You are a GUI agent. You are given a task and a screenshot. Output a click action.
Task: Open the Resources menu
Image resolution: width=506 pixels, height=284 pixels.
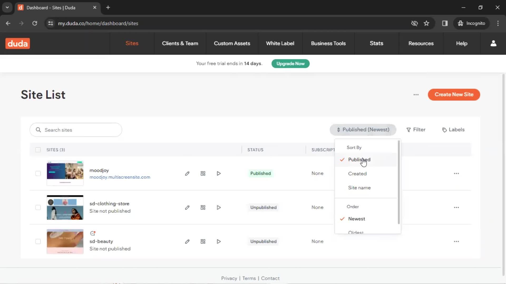click(x=421, y=43)
